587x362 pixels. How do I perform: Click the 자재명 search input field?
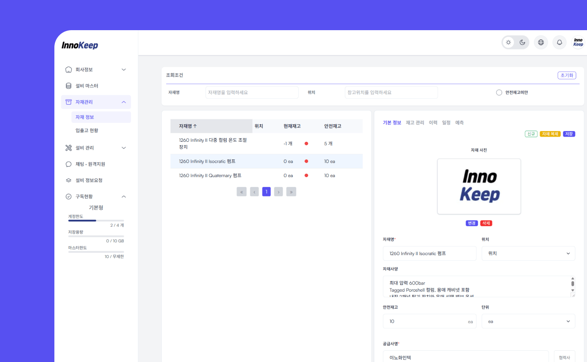tap(252, 92)
